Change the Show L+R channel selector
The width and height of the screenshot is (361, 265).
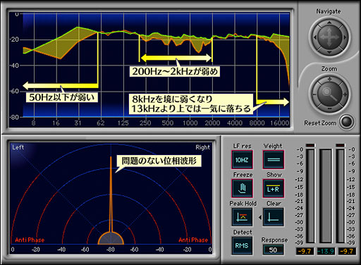(x=274, y=188)
